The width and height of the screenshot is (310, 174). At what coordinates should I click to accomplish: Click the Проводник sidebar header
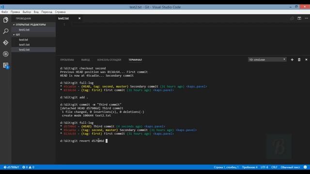tap(23, 18)
